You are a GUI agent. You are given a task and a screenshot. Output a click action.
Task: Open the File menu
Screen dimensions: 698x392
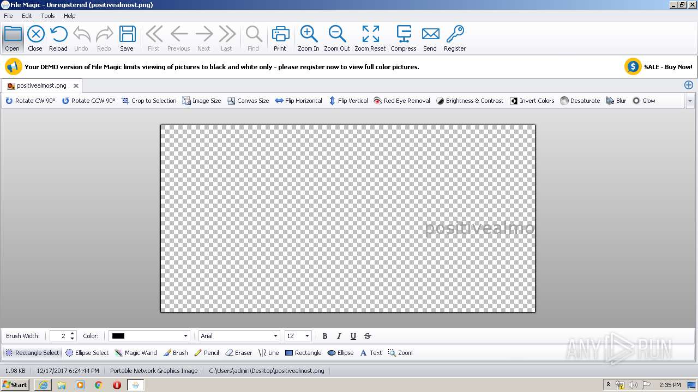(x=8, y=16)
